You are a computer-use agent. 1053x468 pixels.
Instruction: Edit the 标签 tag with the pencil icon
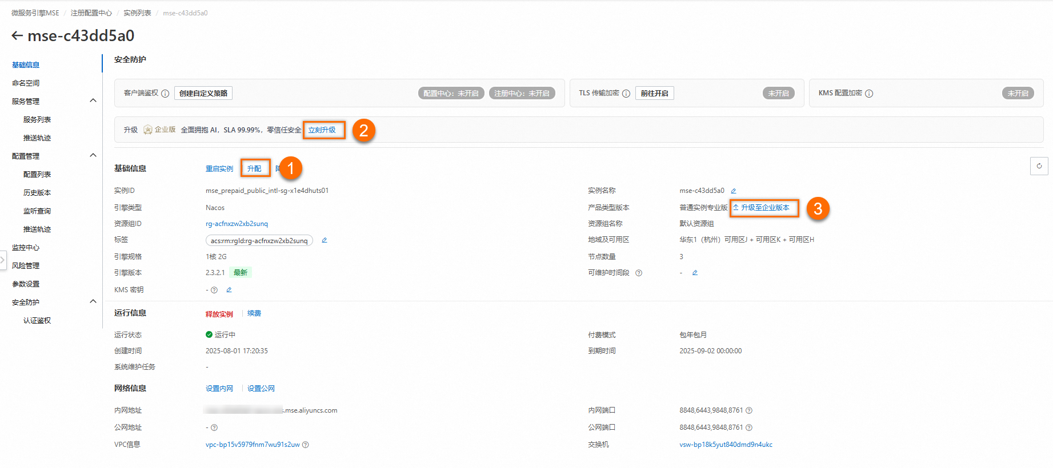[325, 240]
